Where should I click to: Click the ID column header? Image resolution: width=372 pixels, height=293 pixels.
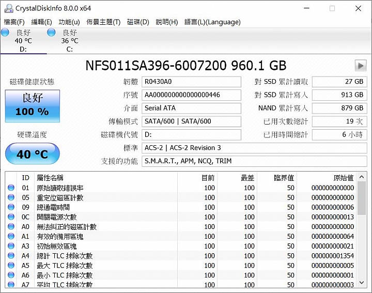(x=26, y=178)
